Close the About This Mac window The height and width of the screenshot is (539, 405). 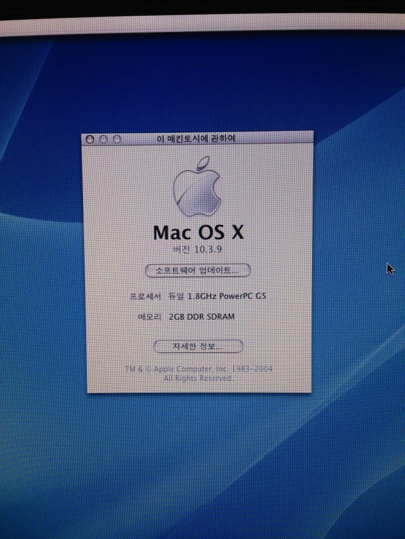pos(91,140)
